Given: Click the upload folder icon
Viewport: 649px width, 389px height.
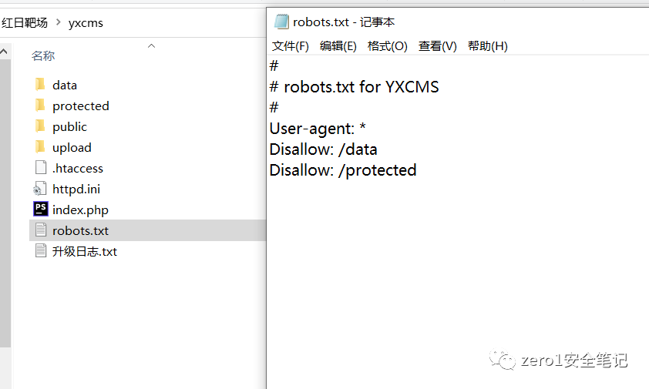Looking at the screenshot, I should [41, 147].
